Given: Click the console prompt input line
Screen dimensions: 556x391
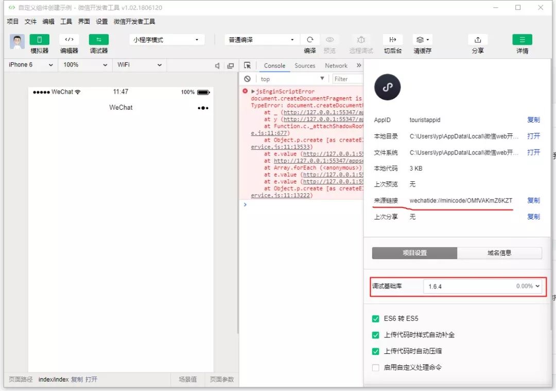Looking at the screenshot, I should [305, 205].
